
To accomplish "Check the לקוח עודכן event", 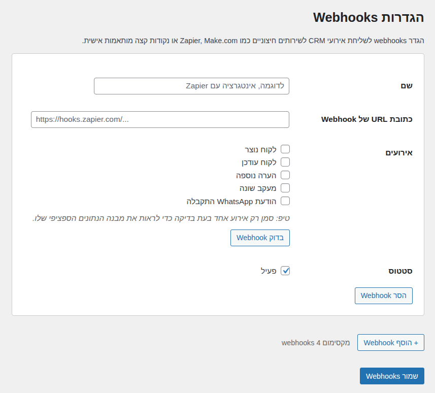I will pos(285,162).
